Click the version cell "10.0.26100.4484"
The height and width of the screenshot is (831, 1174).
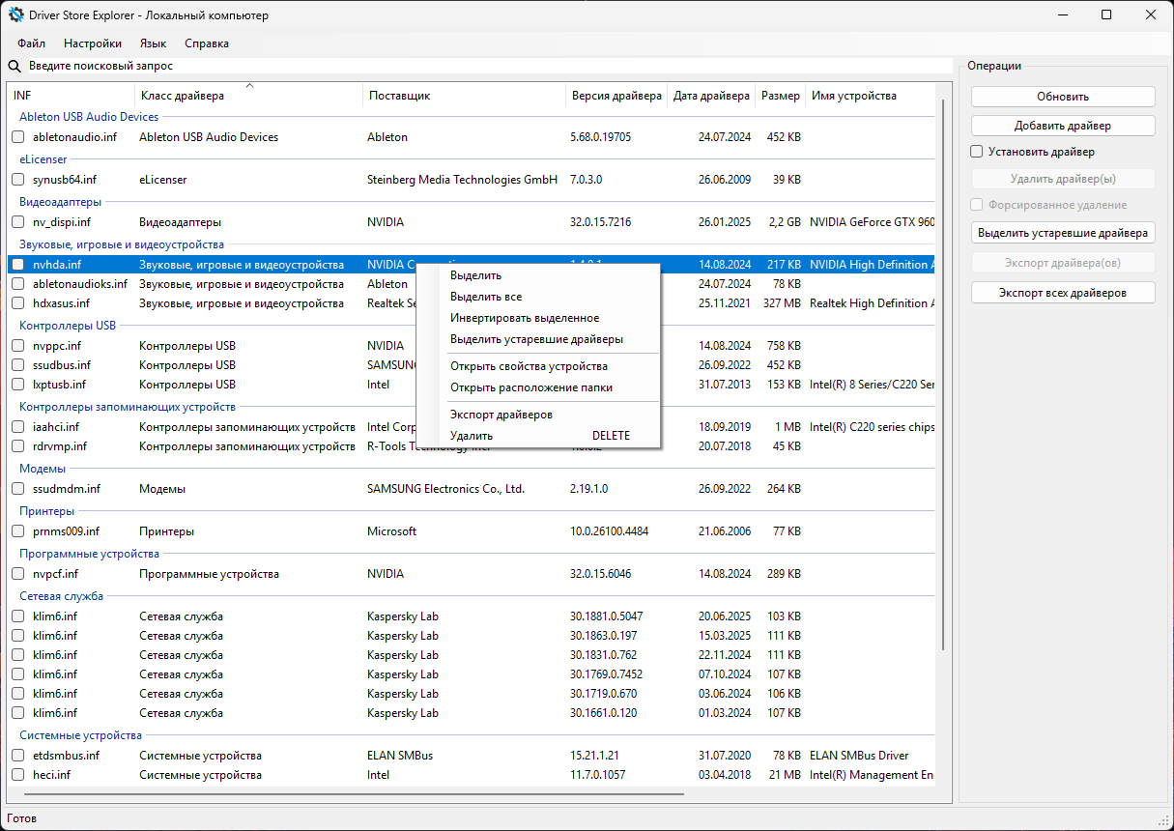(610, 531)
